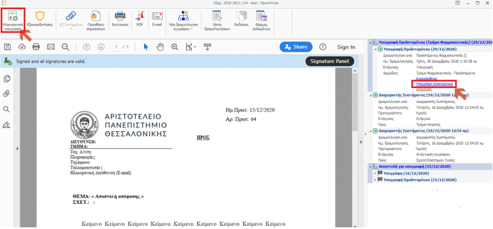Click the Υπογραφή ηλεκτρονικά link
493x229 pixels.
pyautogui.click(x=434, y=84)
